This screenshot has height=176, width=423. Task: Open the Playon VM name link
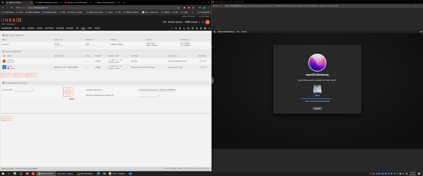(10, 66)
